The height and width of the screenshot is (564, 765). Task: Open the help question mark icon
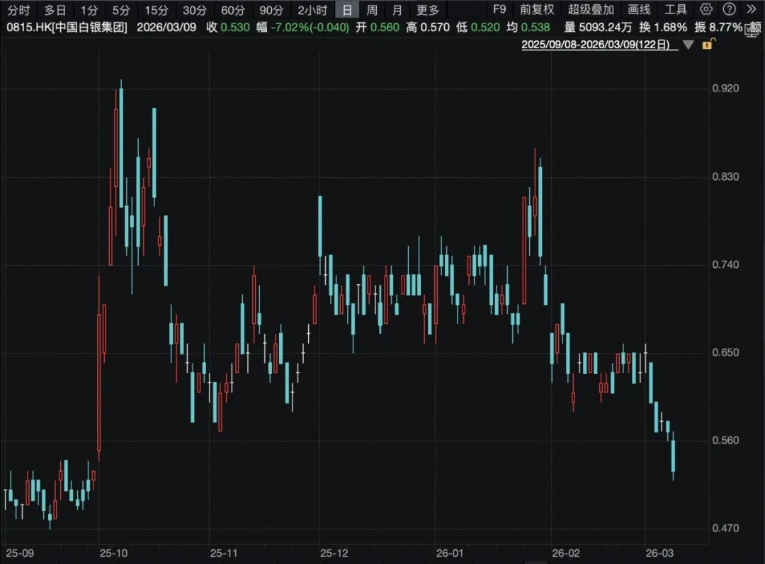pyautogui.click(x=730, y=9)
